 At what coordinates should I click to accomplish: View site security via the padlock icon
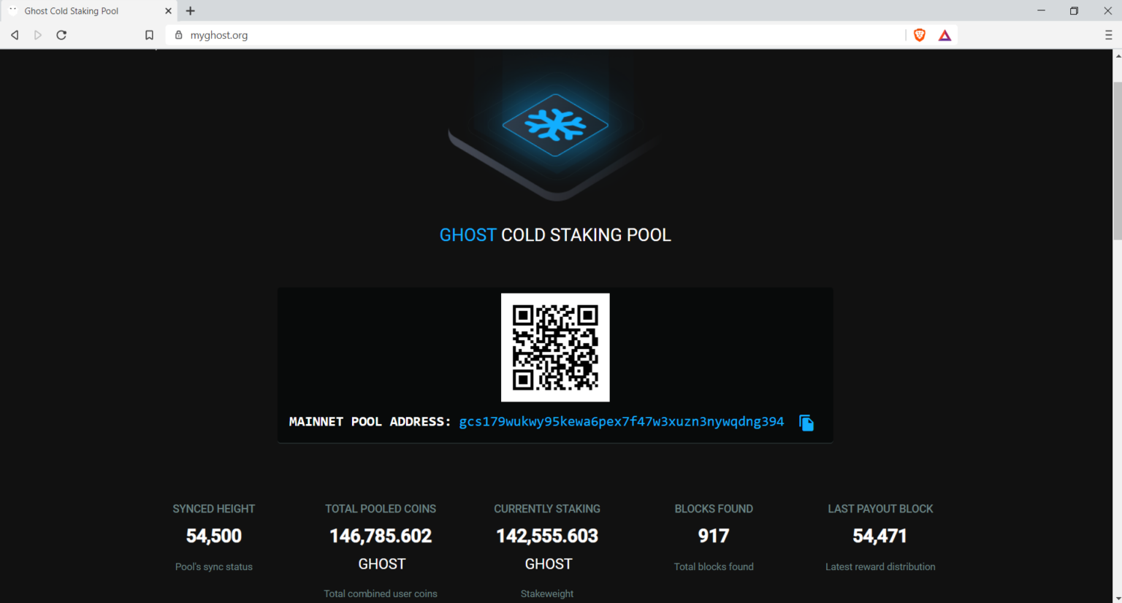pyautogui.click(x=178, y=34)
